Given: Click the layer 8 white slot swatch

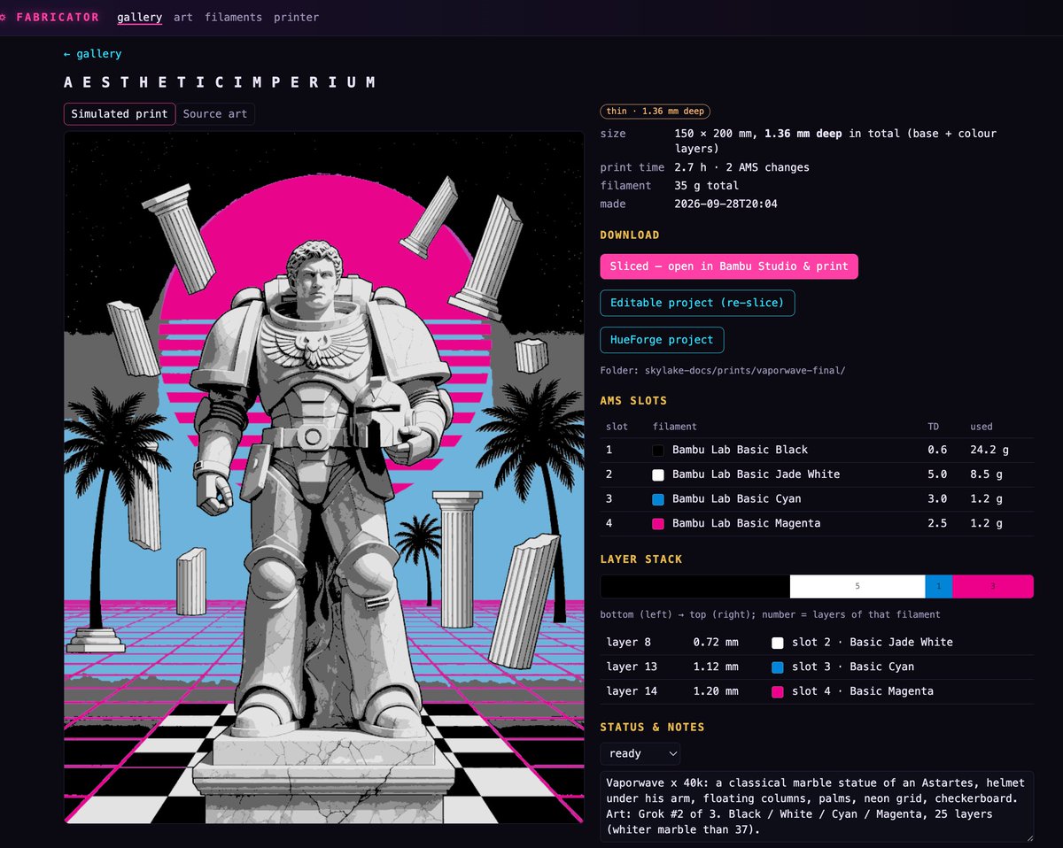Looking at the screenshot, I should click(778, 643).
